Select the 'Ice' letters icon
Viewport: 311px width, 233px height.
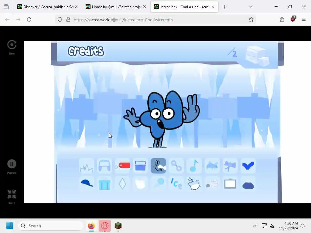[176, 184]
